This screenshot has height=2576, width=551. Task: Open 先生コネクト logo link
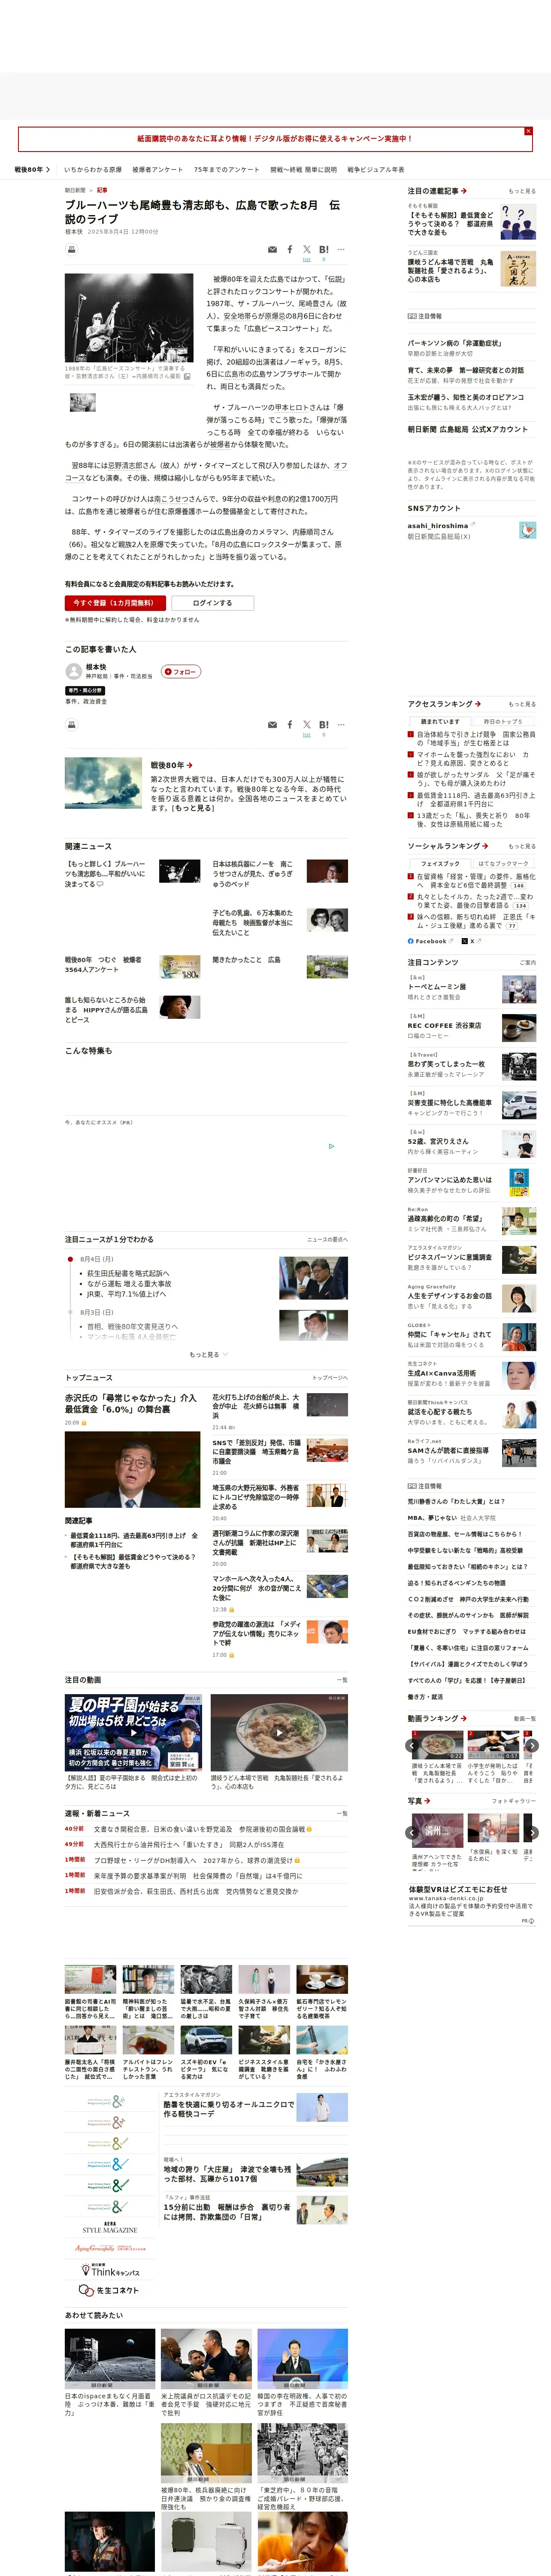110,2291
